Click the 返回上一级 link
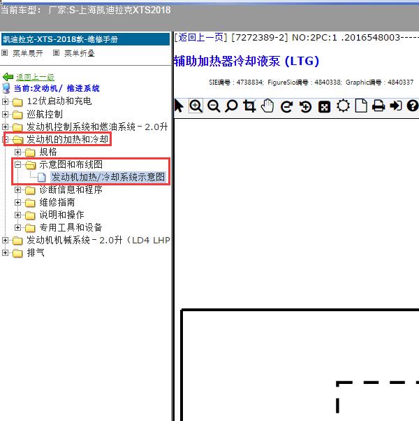This screenshot has height=421, width=419. 35,78
